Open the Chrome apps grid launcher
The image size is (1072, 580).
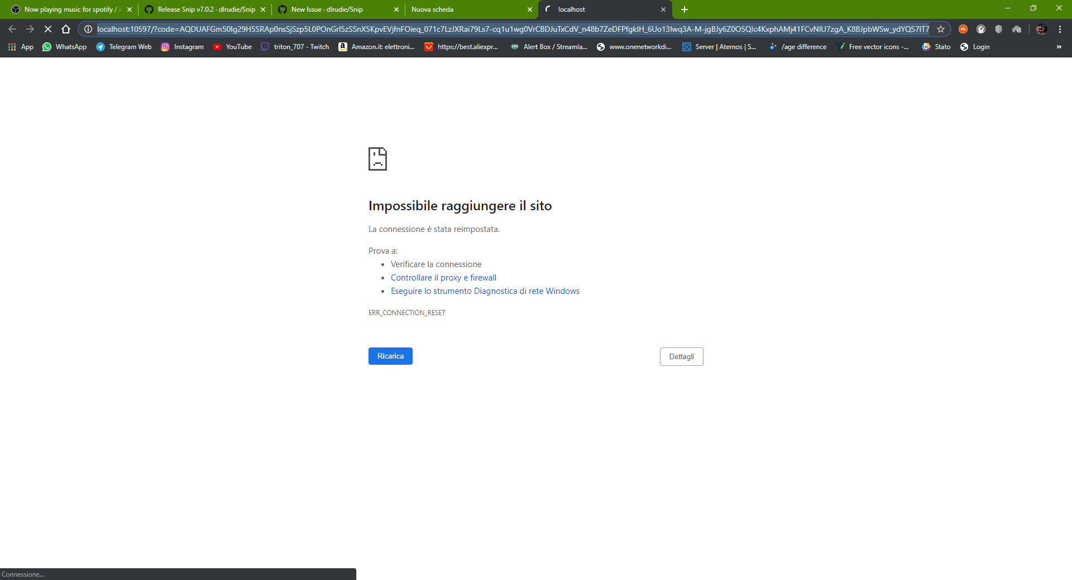(12, 47)
